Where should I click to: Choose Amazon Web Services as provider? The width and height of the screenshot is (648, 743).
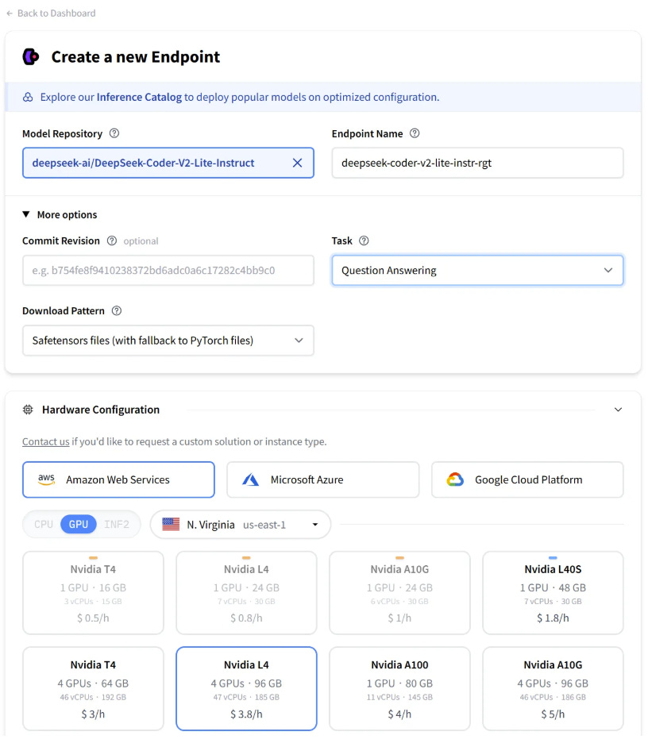pyautogui.click(x=118, y=479)
